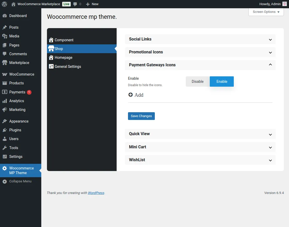Switch to the Homepage tab
Image resolution: width=289 pixels, height=227 pixels.
point(82,58)
